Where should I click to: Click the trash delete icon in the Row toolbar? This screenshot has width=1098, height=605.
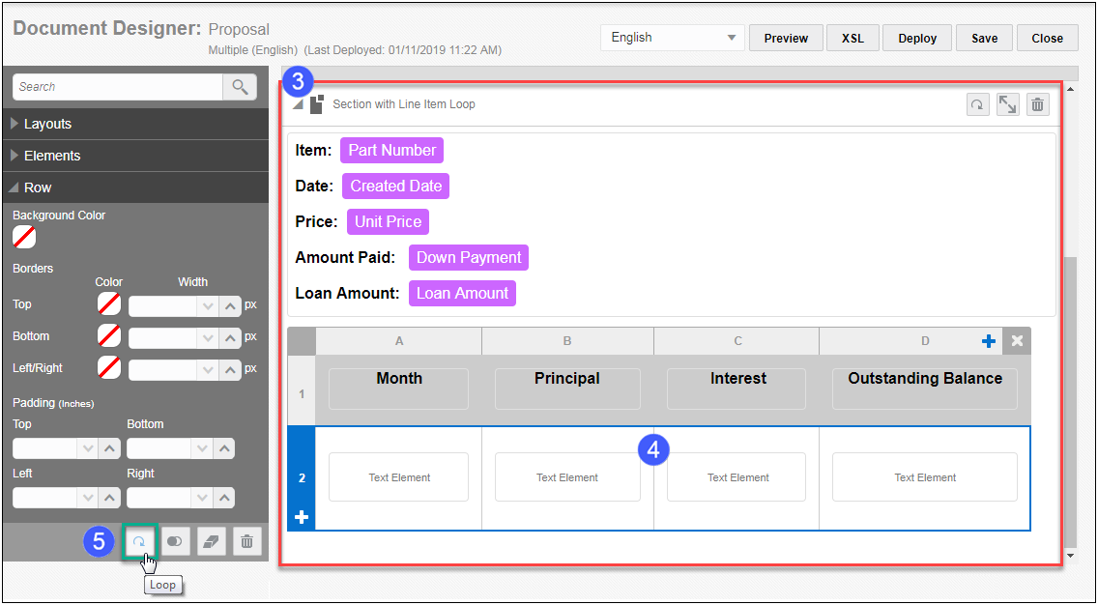tap(247, 541)
